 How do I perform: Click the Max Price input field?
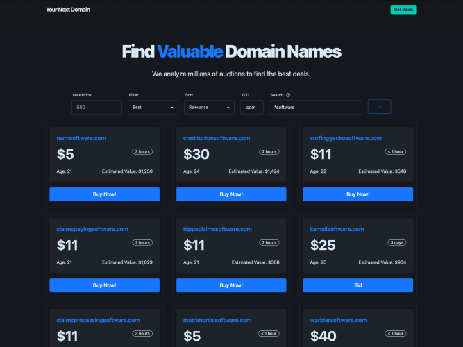point(97,107)
